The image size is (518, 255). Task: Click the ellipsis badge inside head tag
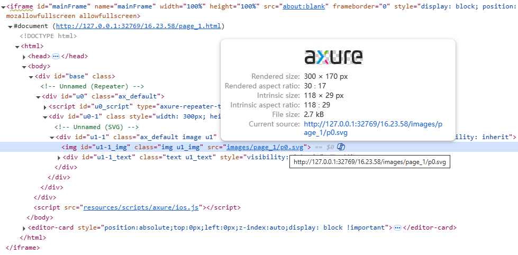click(x=56, y=57)
